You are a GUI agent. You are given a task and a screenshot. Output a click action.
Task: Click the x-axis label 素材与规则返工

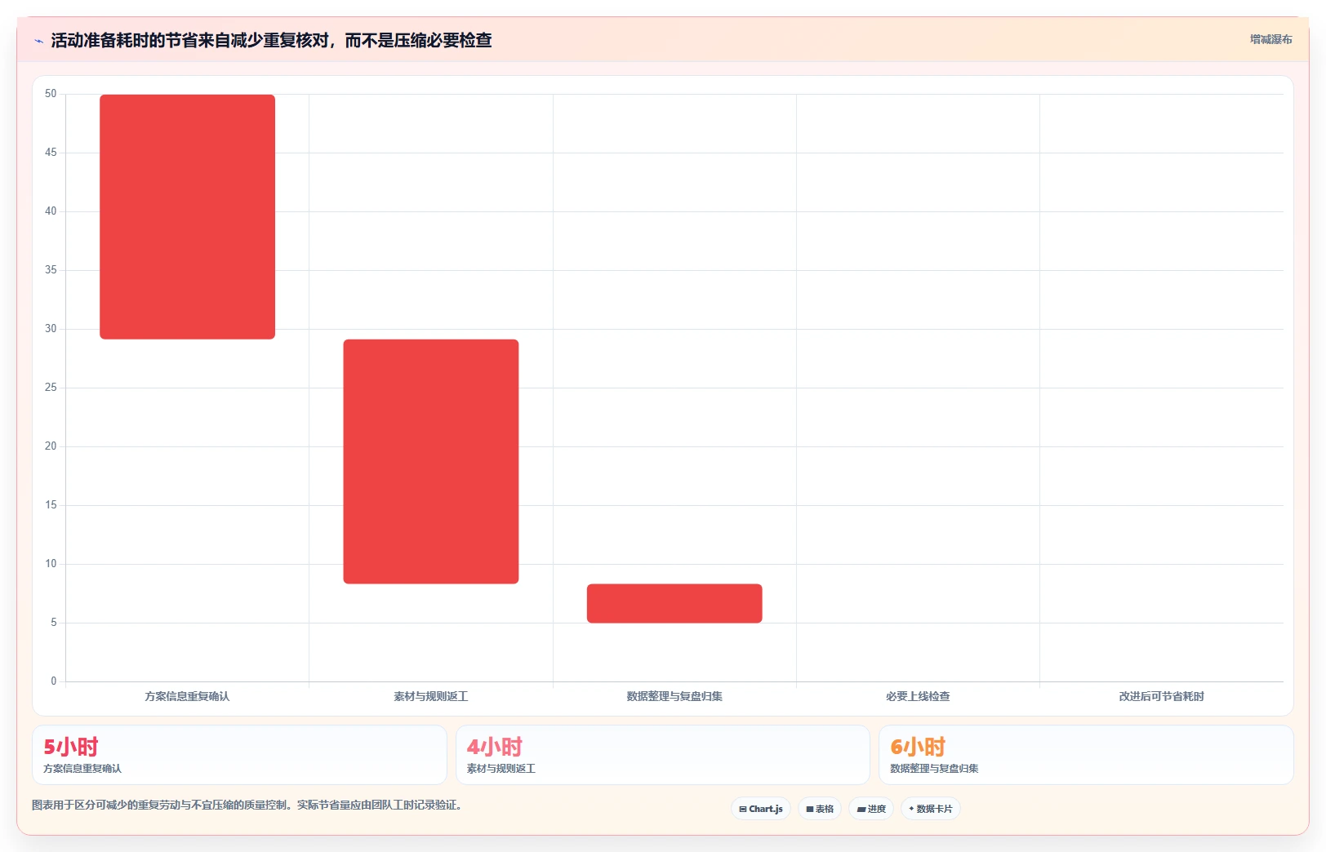pos(431,696)
